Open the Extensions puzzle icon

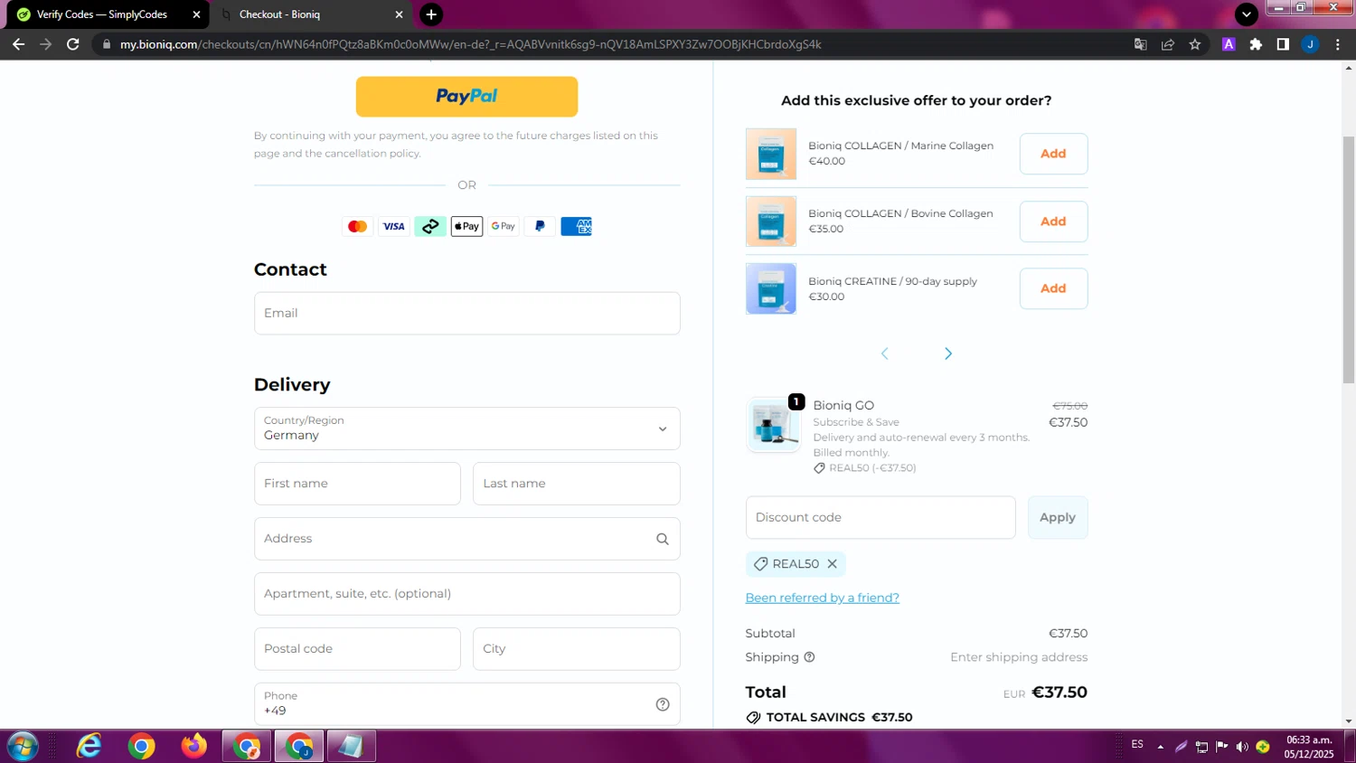pyautogui.click(x=1256, y=44)
